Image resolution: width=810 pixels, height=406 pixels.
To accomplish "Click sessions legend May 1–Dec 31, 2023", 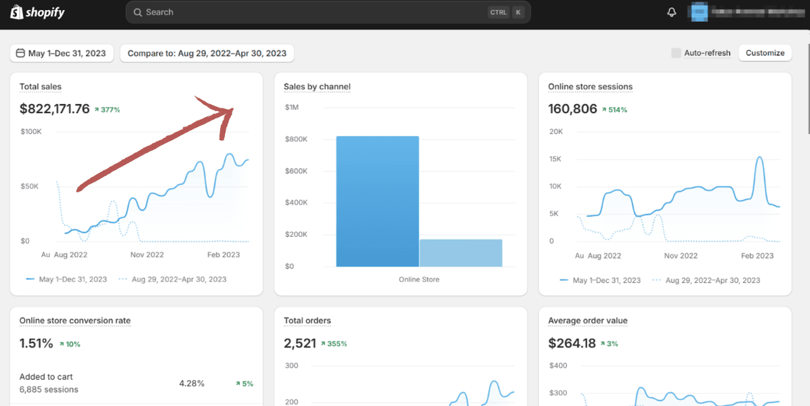I will point(600,281).
